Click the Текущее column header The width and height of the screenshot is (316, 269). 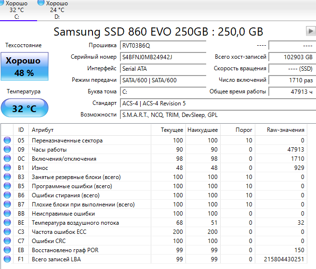click(x=168, y=130)
